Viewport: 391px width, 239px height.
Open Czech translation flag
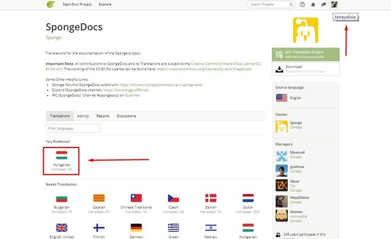click(174, 198)
